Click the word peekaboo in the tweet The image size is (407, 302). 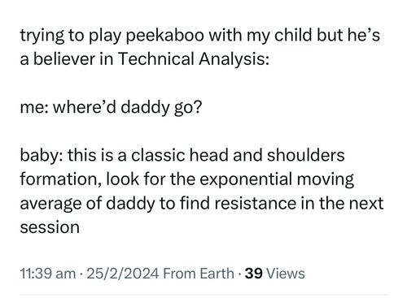click(164, 36)
